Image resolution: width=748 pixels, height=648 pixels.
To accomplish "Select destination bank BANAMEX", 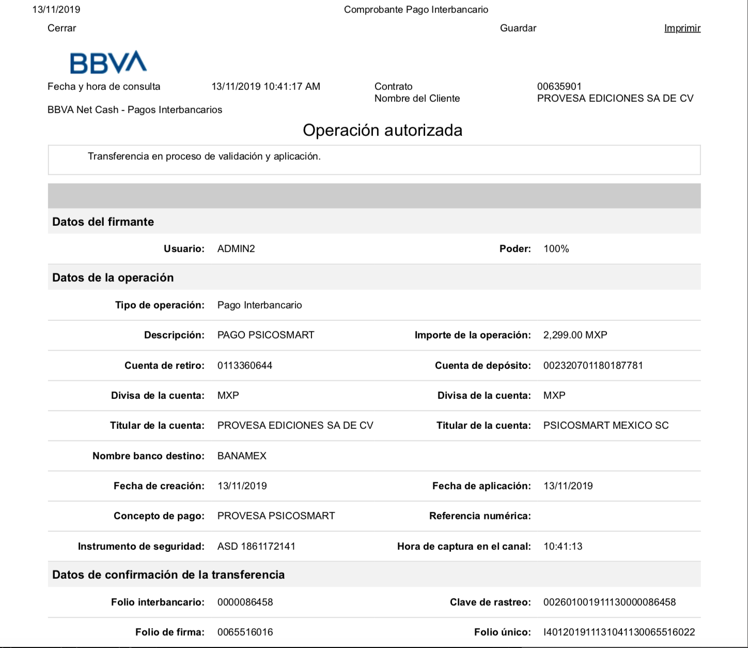I will coord(242,456).
